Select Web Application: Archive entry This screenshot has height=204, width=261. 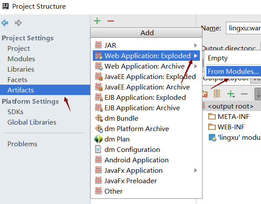click(144, 66)
